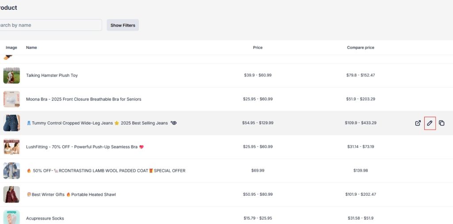Open Tummy Control Jeans product in new tab
Image resolution: width=453 pixels, height=224 pixels.
[418, 123]
